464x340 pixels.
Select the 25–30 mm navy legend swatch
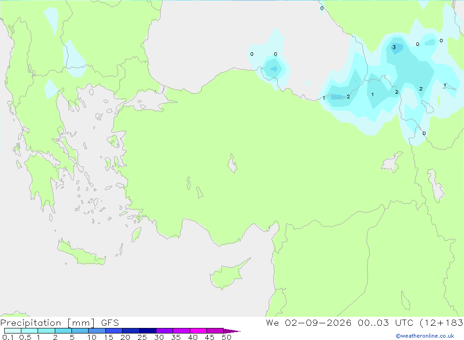148,331
